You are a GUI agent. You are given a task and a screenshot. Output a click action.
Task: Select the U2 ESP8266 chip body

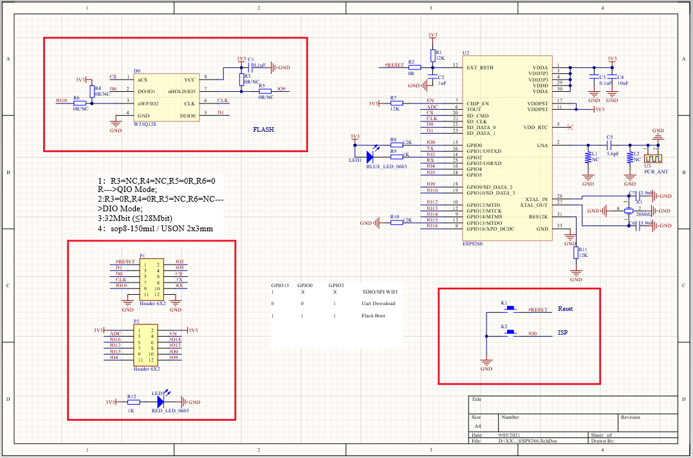point(507,148)
